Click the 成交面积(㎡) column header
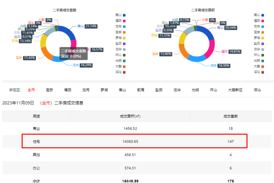274x183 pixels. coord(130,116)
